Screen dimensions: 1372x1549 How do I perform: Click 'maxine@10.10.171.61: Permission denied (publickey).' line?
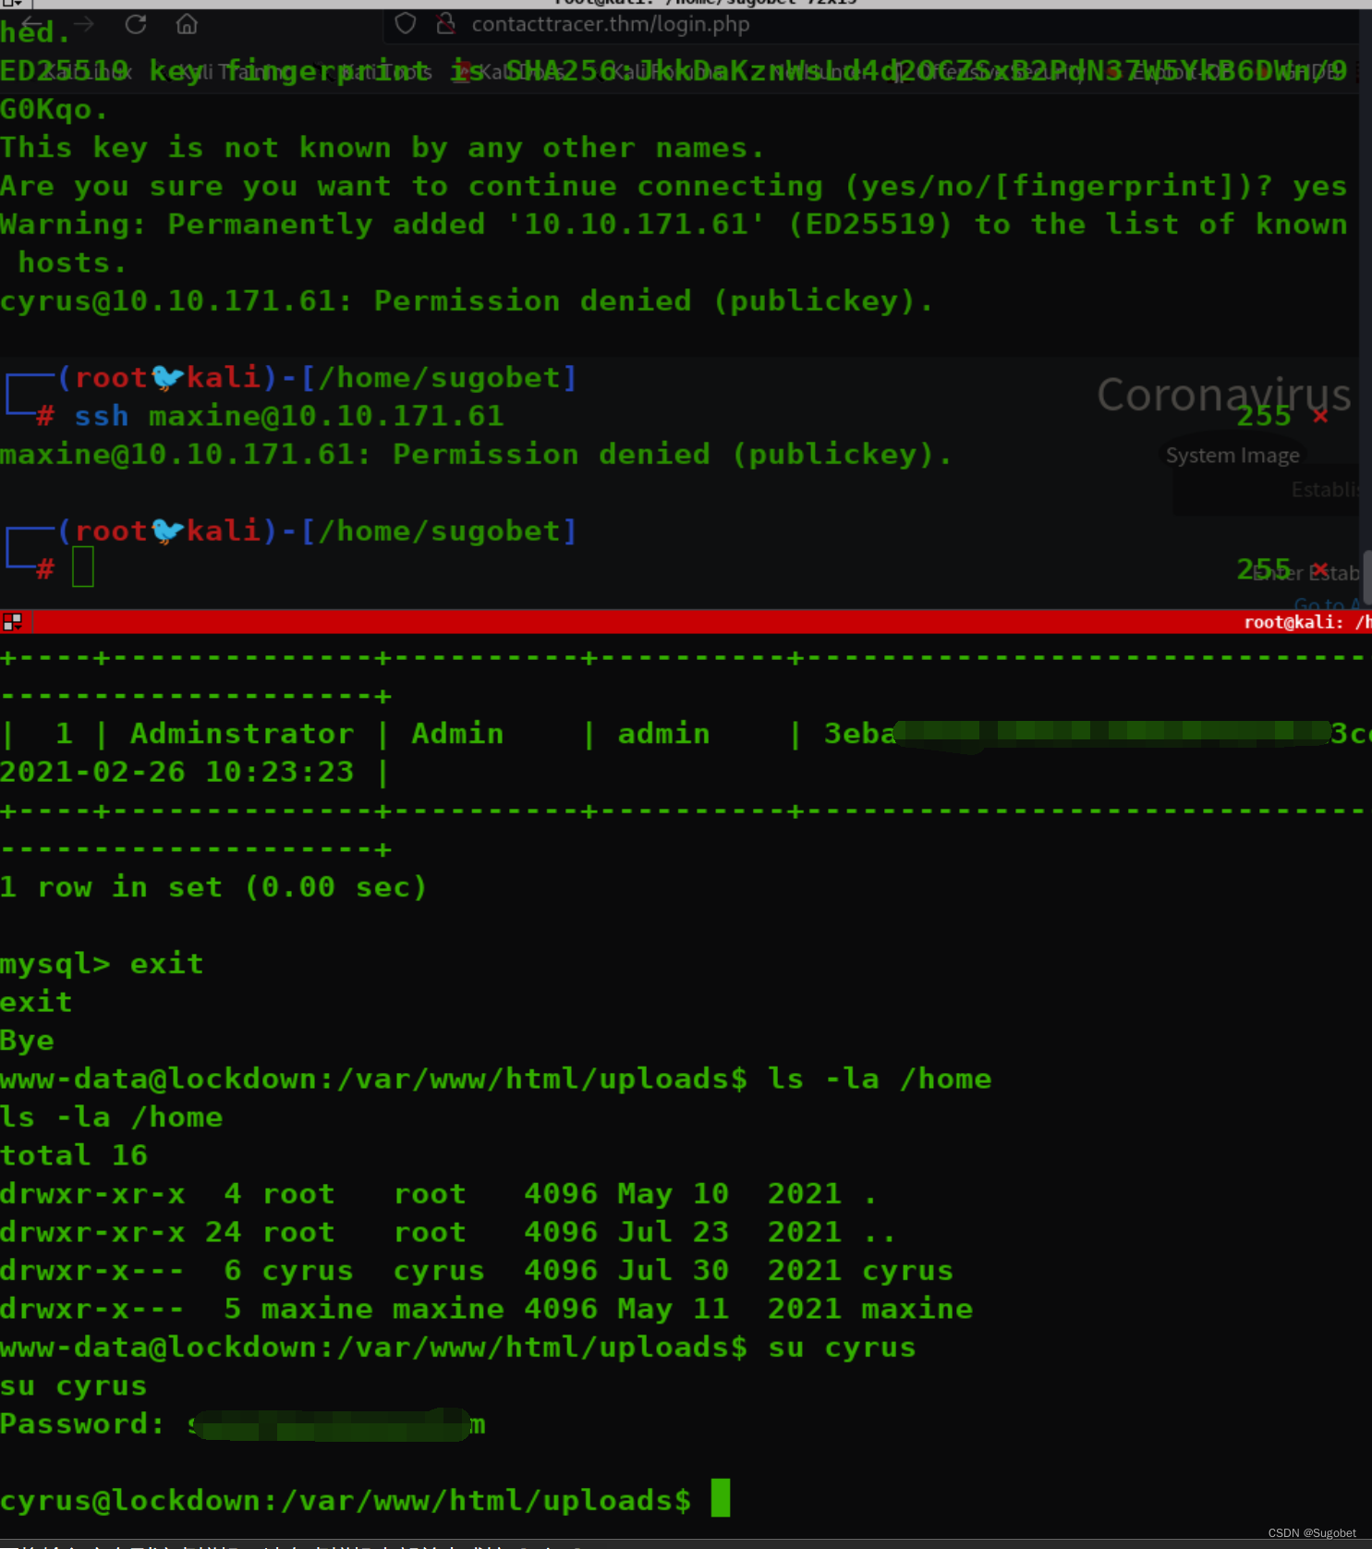pos(476,455)
